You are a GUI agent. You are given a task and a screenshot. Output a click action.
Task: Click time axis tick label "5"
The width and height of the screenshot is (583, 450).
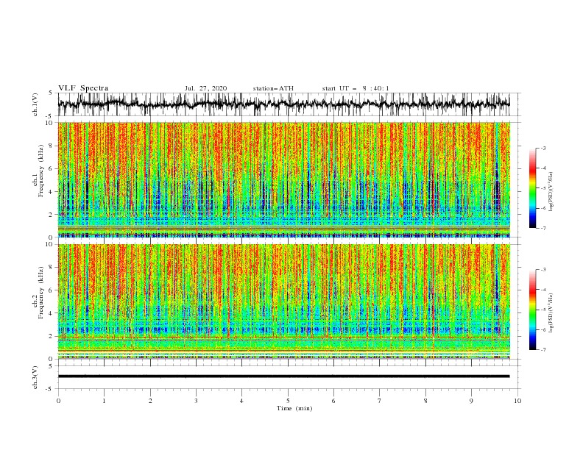[288, 401]
